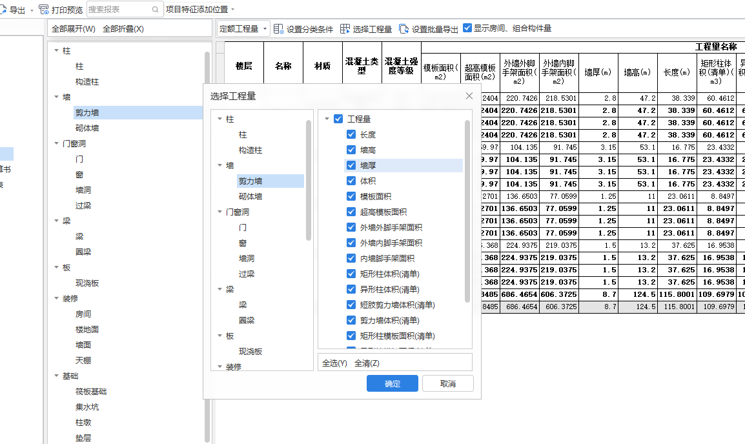Click 全部折叠(X) button
The height and width of the screenshot is (444, 745).
tap(123, 29)
